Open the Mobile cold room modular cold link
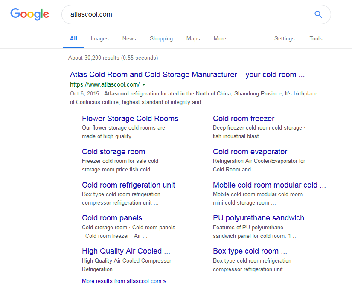352x292 pixels. click(x=269, y=185)
